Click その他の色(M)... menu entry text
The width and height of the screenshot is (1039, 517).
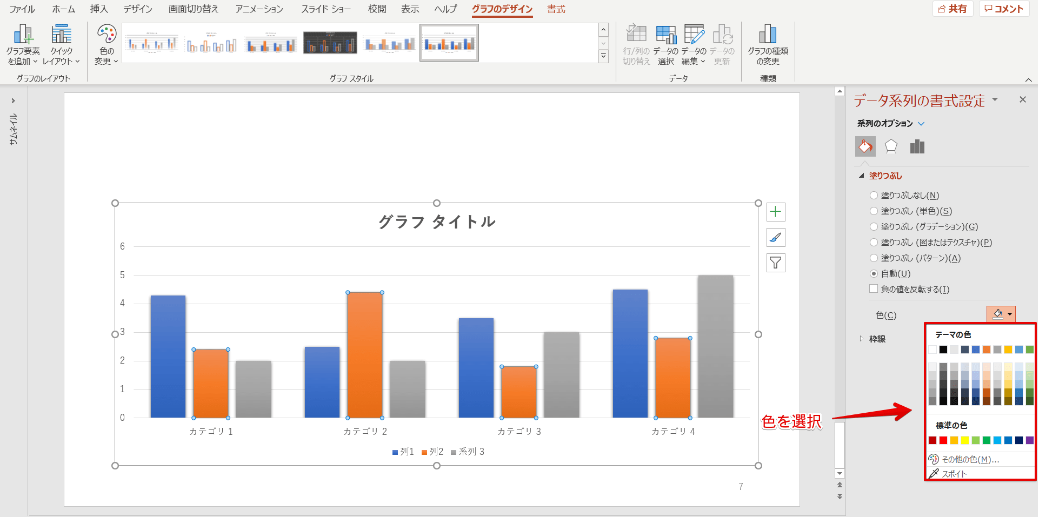tap(970, 460)
